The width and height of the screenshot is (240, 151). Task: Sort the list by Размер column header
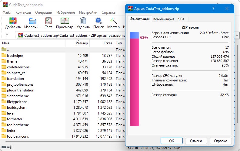pos(78,43)
